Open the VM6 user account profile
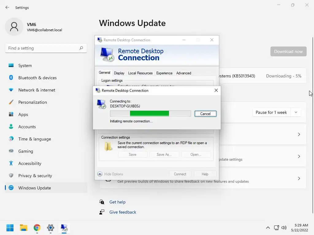Screen dimensions: 314x235 click(x=34, y=27)
